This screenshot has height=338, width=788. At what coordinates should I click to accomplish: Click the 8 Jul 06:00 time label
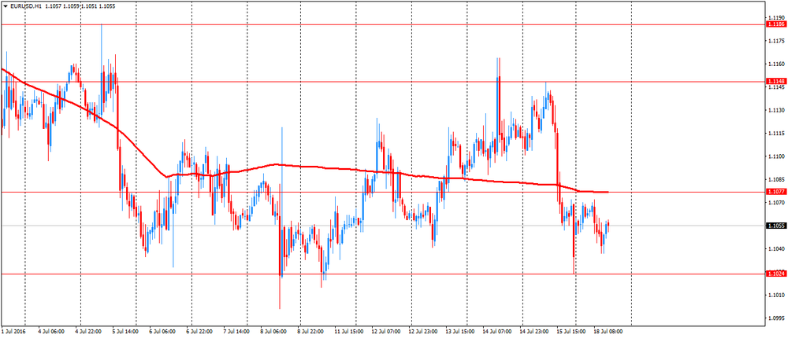tap(274, 332)
